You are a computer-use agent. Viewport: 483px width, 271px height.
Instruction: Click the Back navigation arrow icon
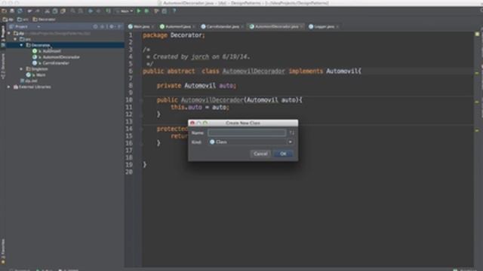point(91,11)
